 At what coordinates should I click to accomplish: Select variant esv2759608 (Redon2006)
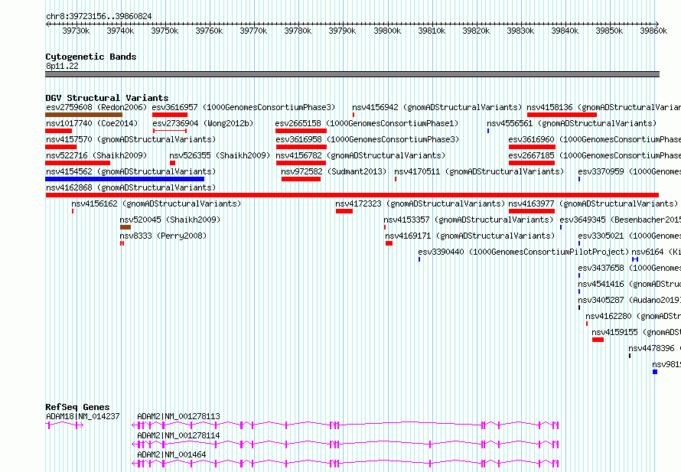point(96,107)
